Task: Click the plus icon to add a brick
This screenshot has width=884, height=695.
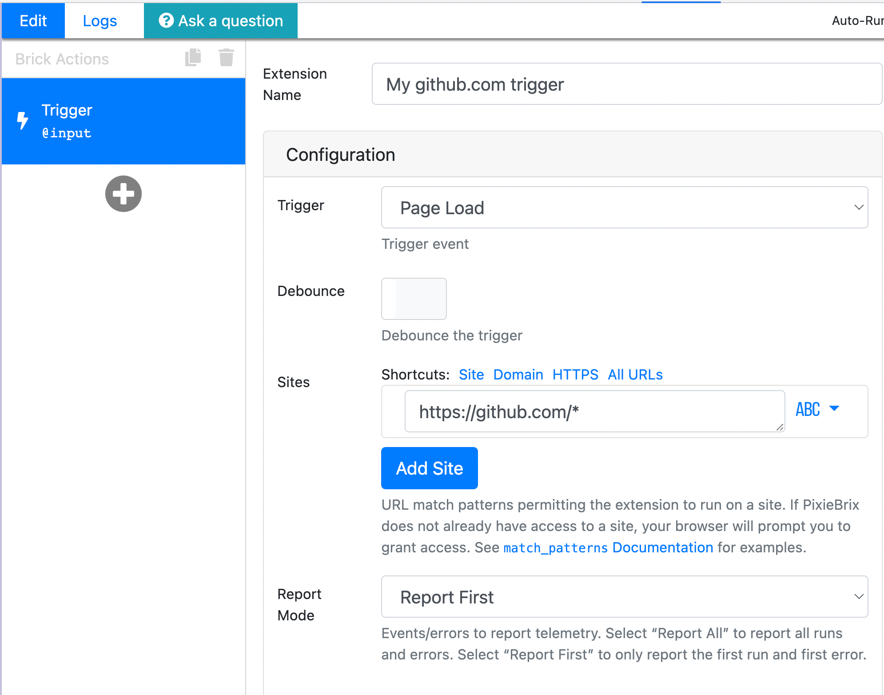Action: tap(123, 194)
